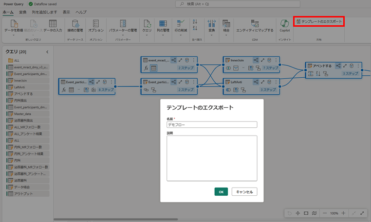Screen dimensions: 371x222
Task: Select the Master_data query
Action: click(x=28, y=114)
